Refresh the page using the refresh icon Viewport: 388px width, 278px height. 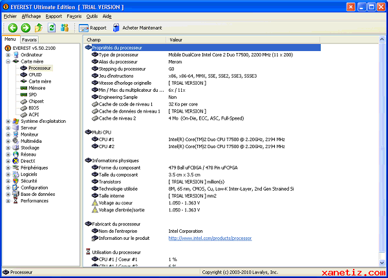(52, 28)
